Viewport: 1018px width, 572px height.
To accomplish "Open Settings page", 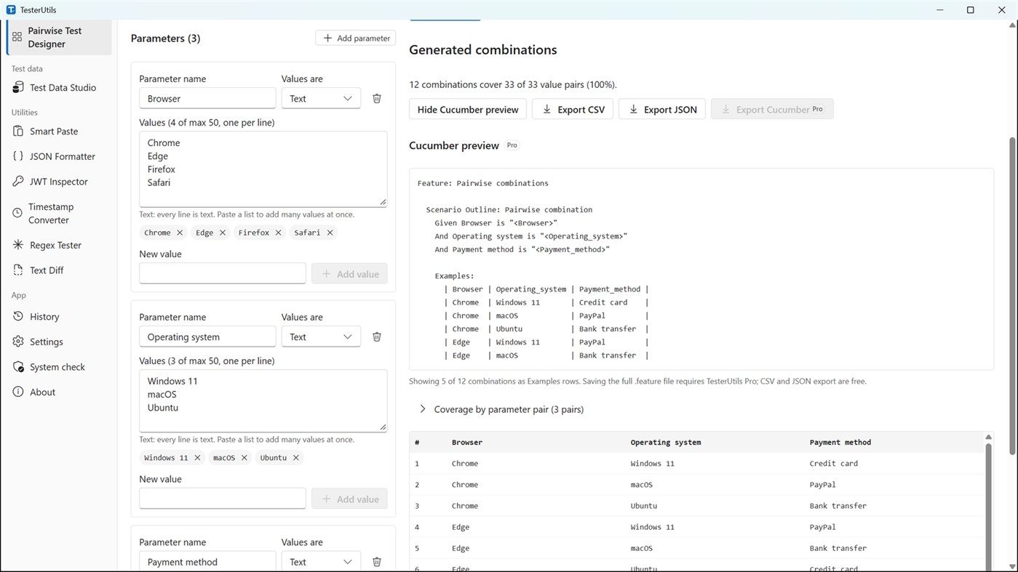I will (x=59, y=342).
